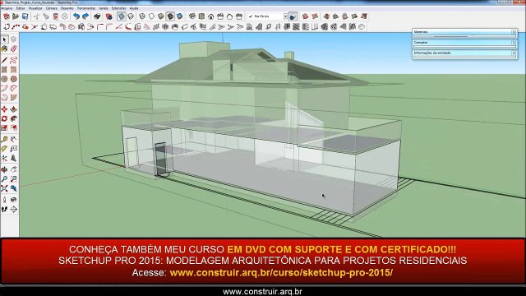This screenshot has width=526, height=296.
Task: Redo the undone action
Action: tap(85, 16)
